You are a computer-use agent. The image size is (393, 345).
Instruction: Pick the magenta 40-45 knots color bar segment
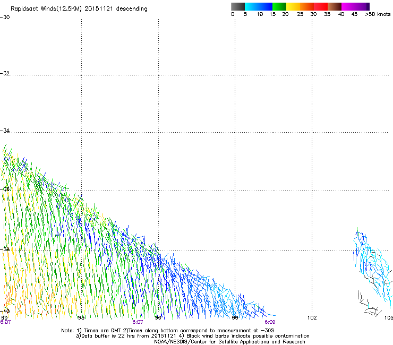[348, 6]
